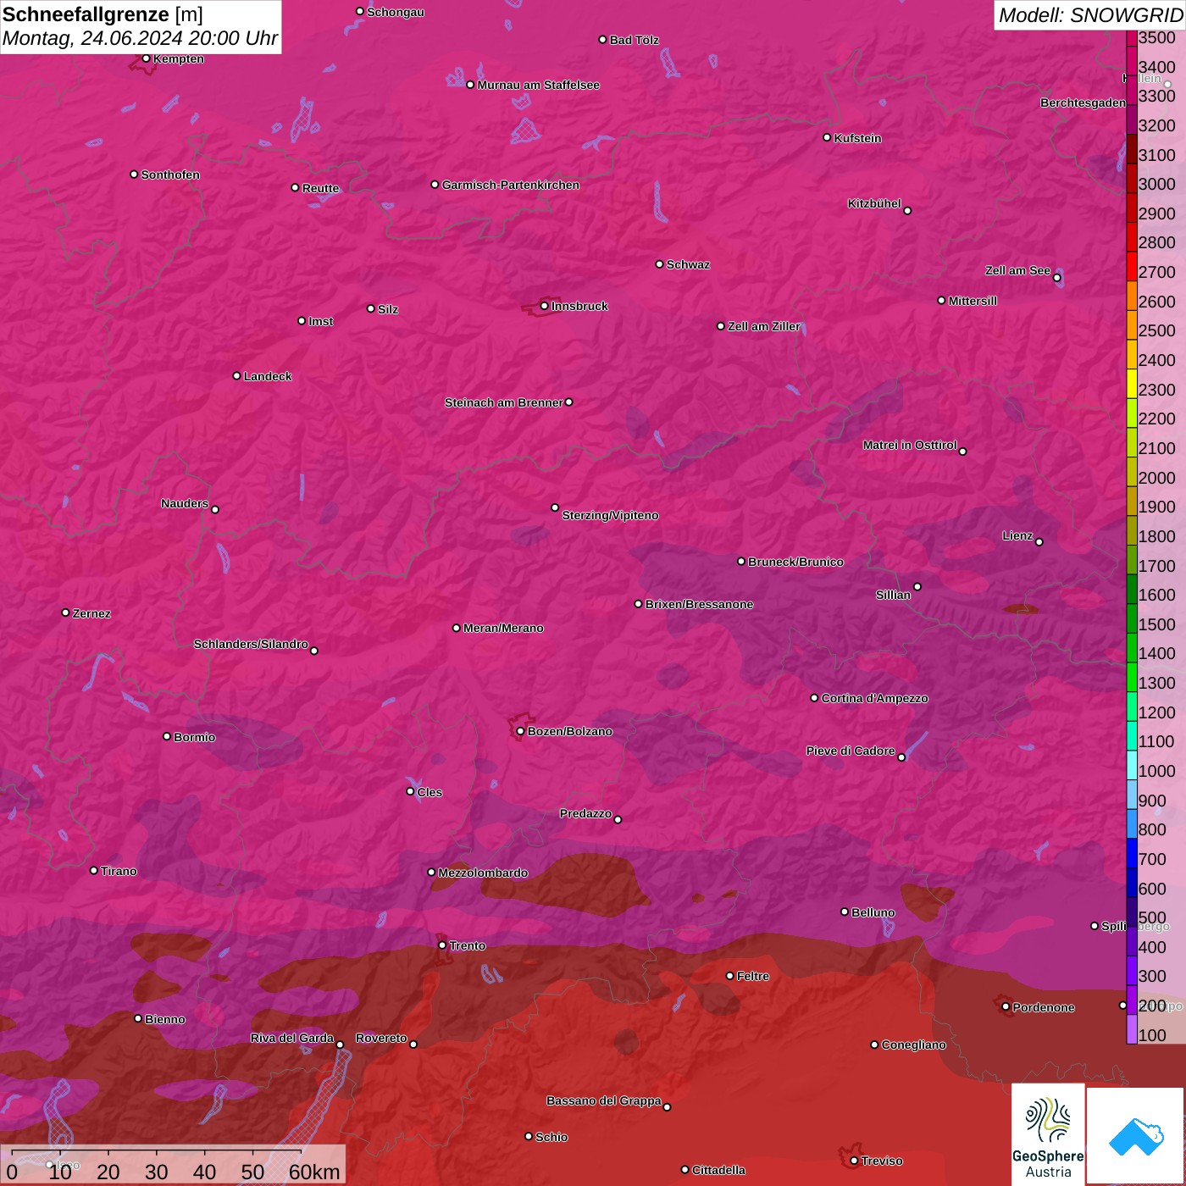Click the Zernez label

pos(91,613)
